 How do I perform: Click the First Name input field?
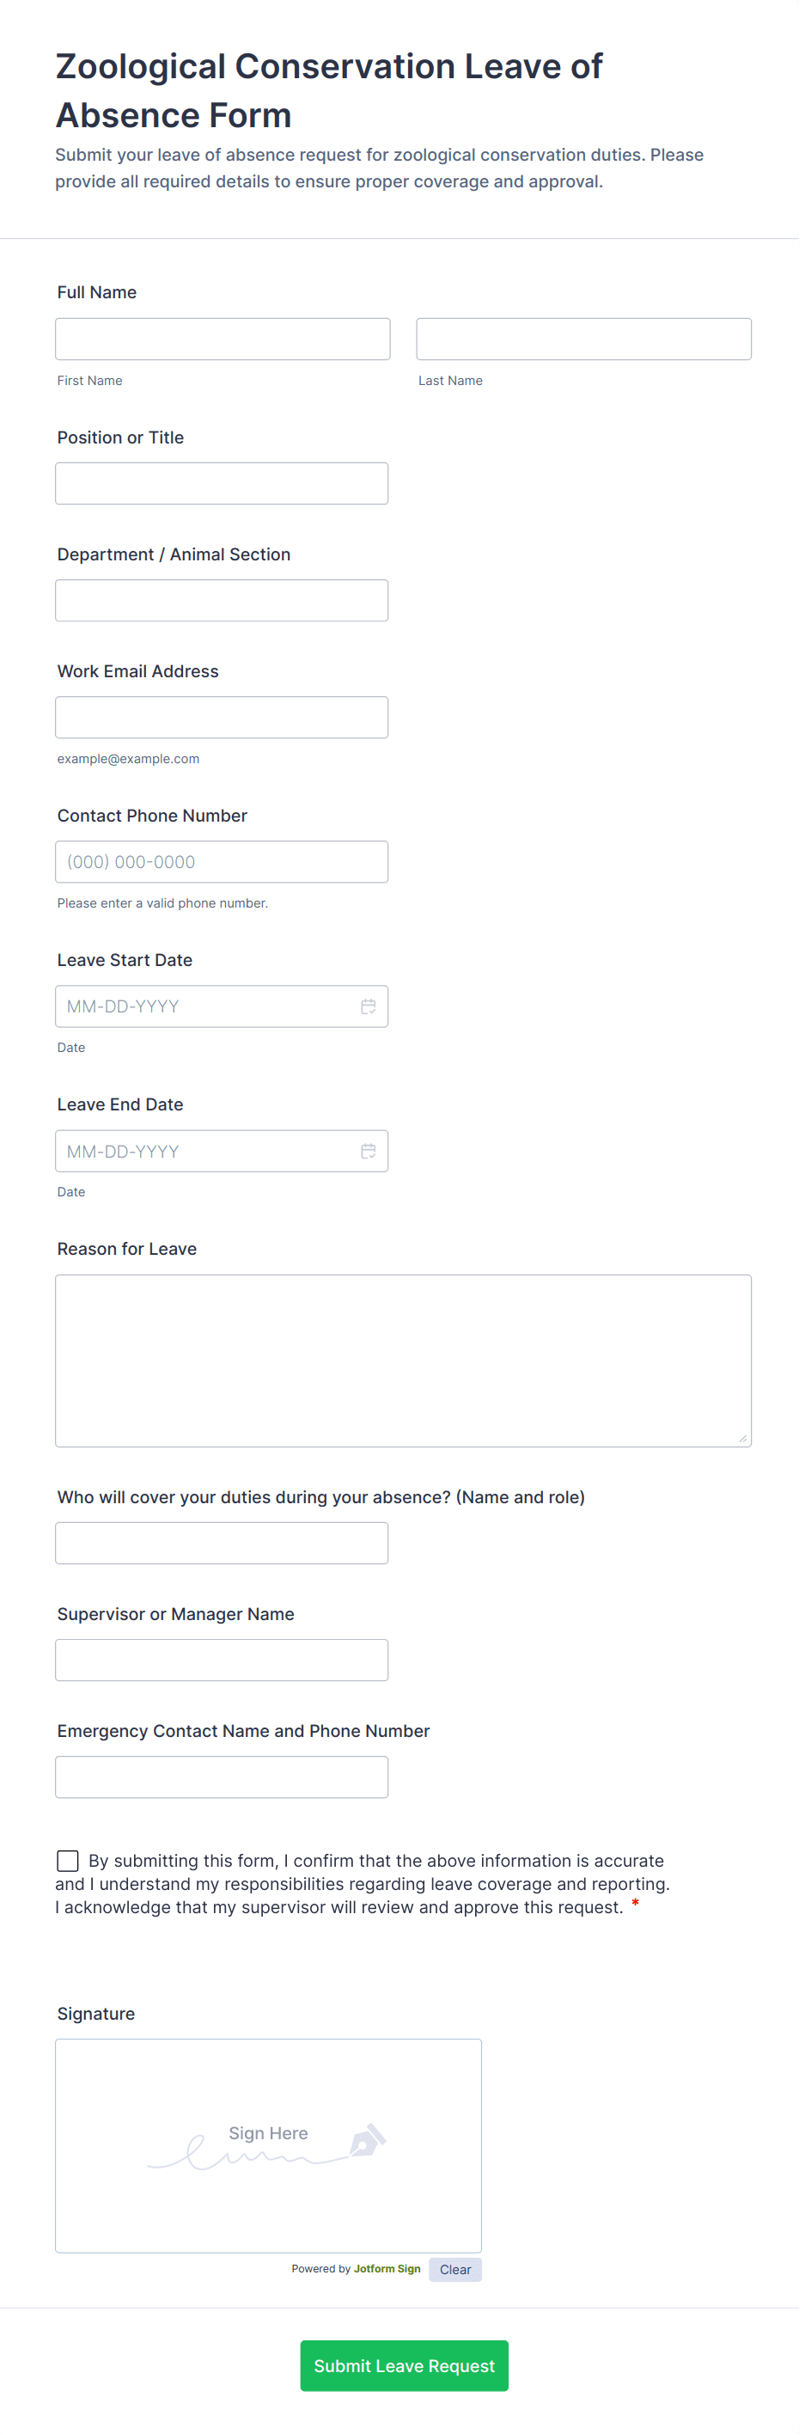(x=223, y=339)
